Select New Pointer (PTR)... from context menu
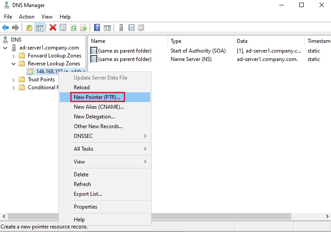This screenshot has width=331, height=232. coord(97,97)
